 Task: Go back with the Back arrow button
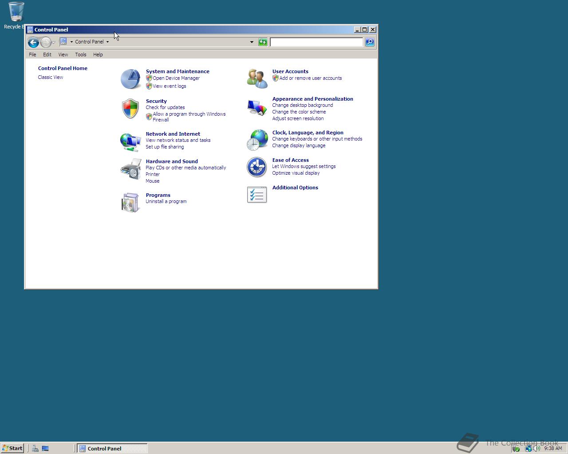[33, 42]
